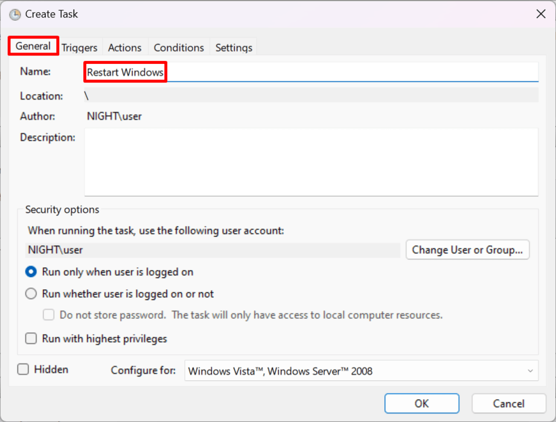Click 'Change User or Group...'
The height and width of the screenshot is (422, 556).
[x=467, y=250]
